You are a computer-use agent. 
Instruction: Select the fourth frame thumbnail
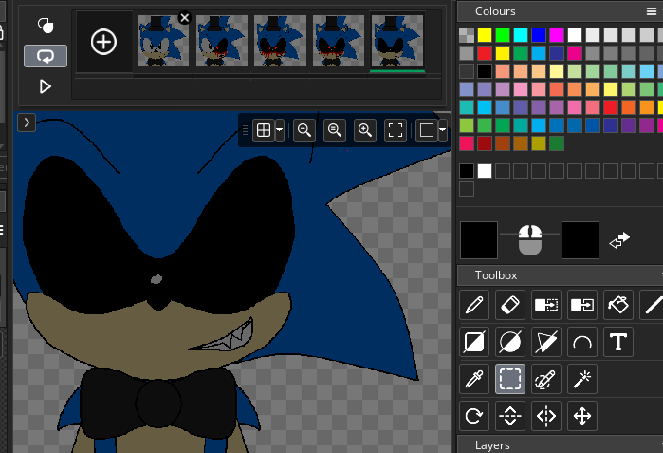pos(339,41)
